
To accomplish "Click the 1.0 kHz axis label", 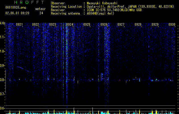I will pyautogui.click(x=3, y=51).
